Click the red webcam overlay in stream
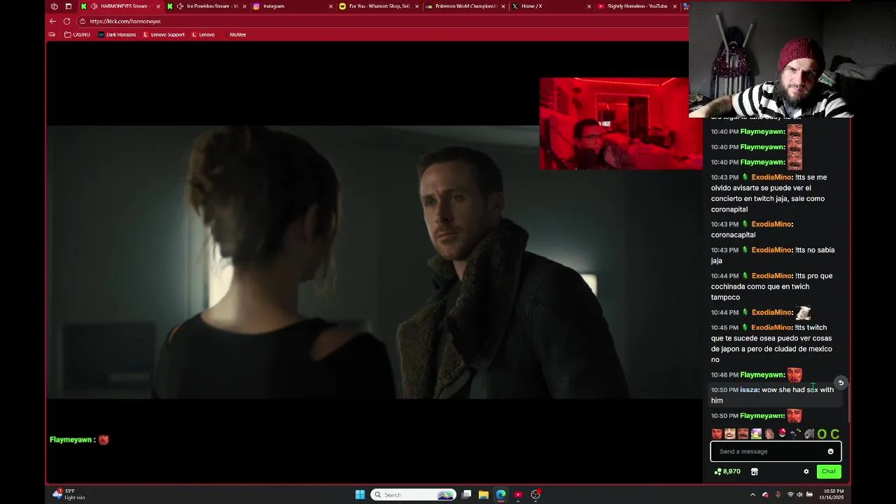This screenshot has height=504, width=896. point(621,123)
